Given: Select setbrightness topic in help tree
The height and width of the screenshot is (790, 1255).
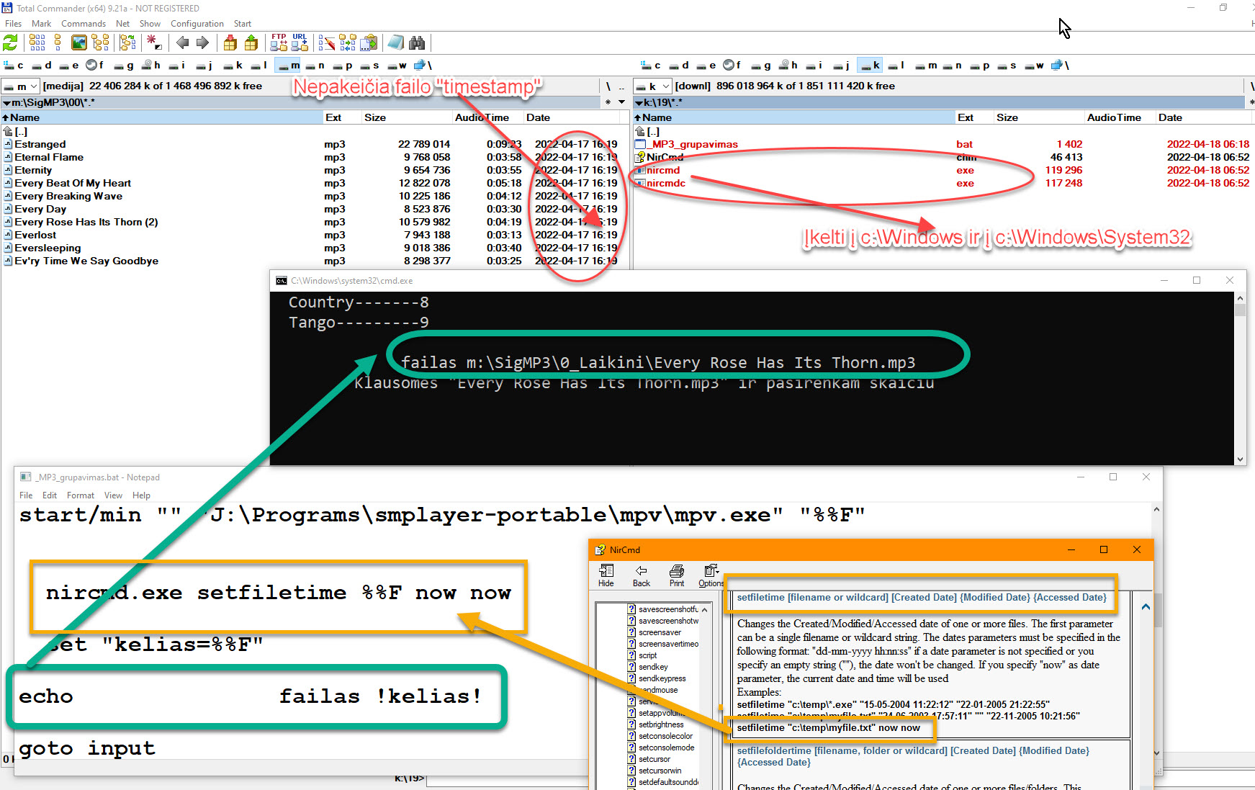Looking at the screenshot, I should [x=660, y=724].
